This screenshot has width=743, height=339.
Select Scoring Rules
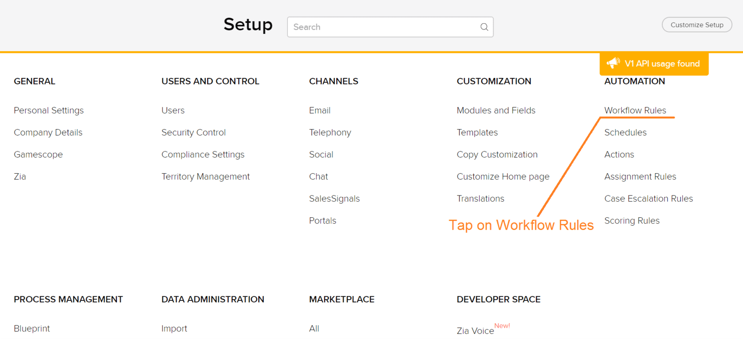coord(632,221)
